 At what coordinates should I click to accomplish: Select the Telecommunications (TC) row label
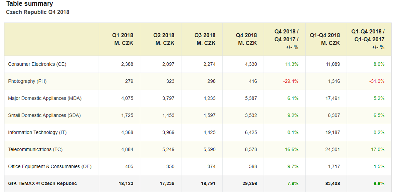click(x=35, y=149)
